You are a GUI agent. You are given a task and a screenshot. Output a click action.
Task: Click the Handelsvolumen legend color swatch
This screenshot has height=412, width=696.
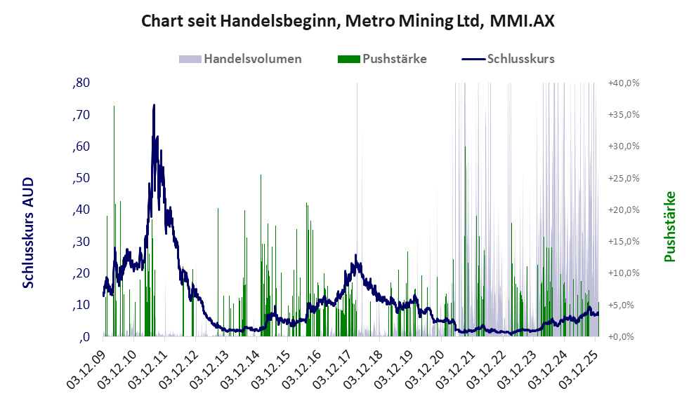point(190,59)
